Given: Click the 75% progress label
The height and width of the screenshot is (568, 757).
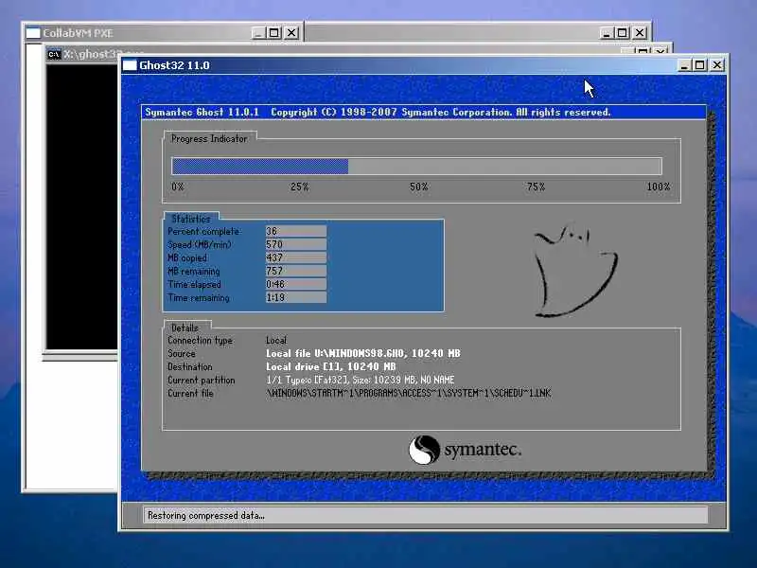Looking at the screenshot, I should click(x=536, y=186).
